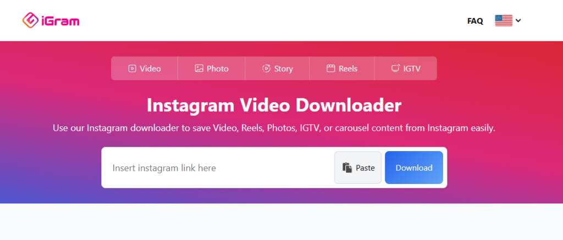Choose the IGTV tab label
Image resolution: width=563 pixels, height=240 pixels.
[412, 69]
